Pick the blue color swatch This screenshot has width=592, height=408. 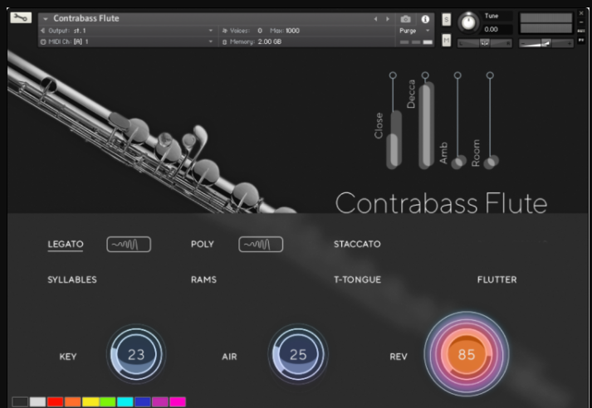pyautogui.click(x=143, y=401)
